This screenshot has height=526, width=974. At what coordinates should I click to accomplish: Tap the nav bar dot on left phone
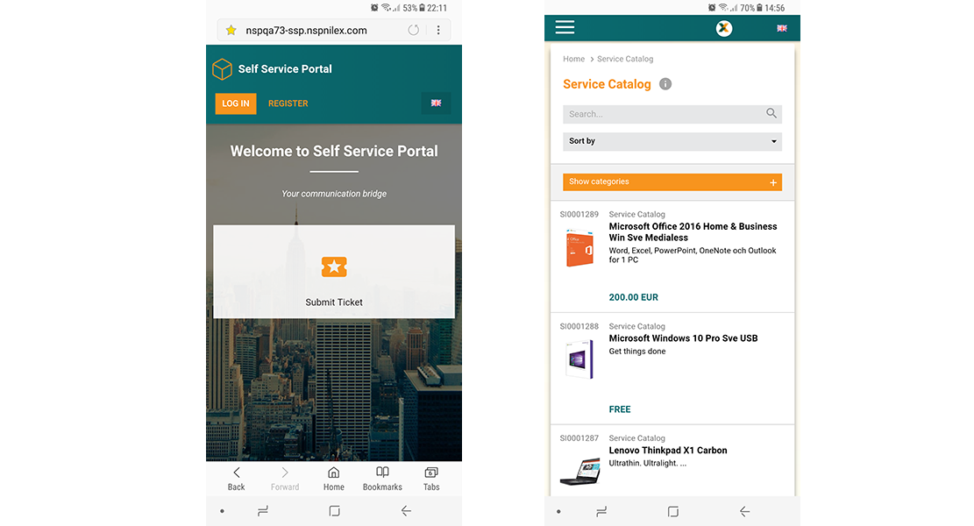coord(222,511)
